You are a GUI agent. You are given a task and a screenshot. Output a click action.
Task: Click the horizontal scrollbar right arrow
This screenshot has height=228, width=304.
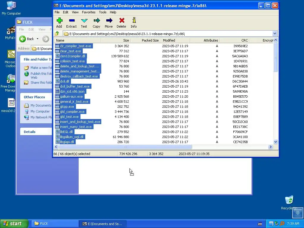pos(271,147)
